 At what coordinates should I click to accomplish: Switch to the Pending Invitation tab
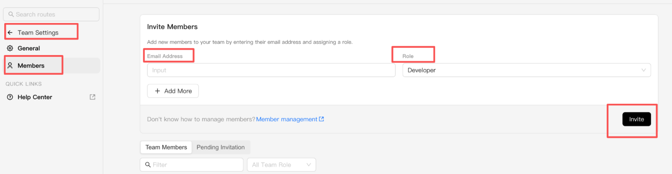pos(221,147)
